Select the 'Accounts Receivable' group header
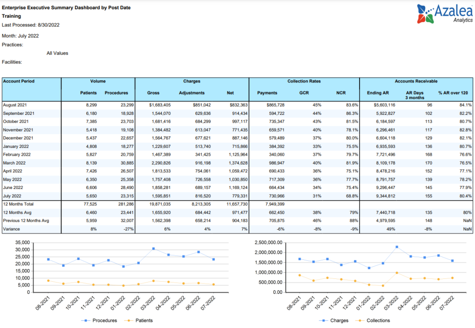The height and width of the screenshot is (328, 475). (x=416, y=81)
